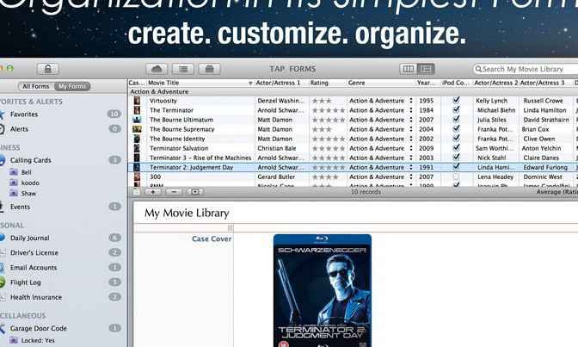Click the 300 case cover thumbnail

[137, 177]
